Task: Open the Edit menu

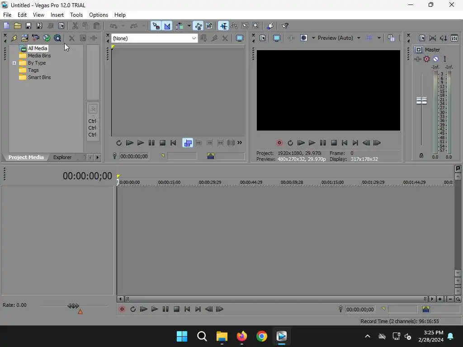Action: tap(22, 15)
